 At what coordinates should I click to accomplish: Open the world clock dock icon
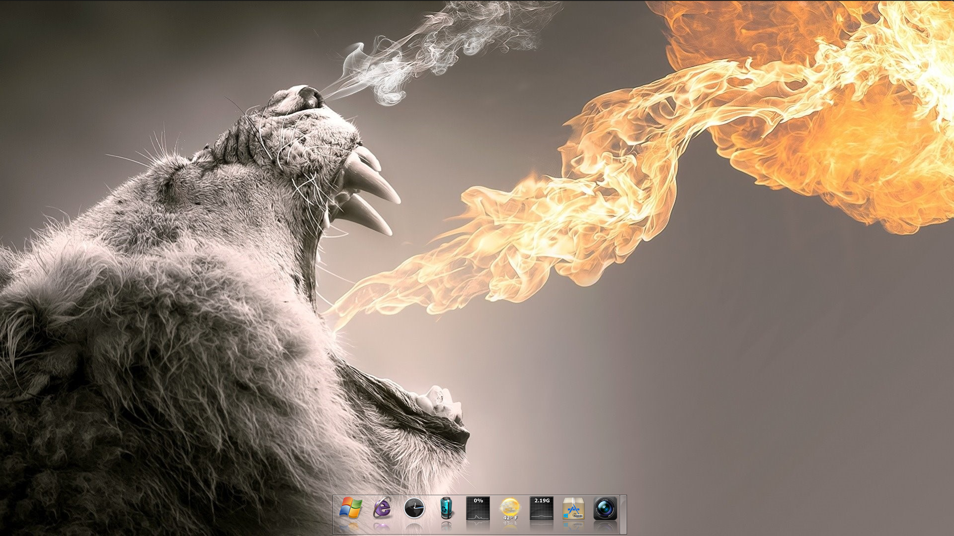[414, 508]
